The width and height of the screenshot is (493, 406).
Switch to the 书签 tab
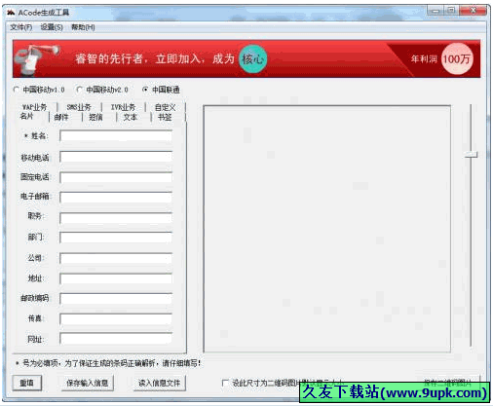point(165,117)
